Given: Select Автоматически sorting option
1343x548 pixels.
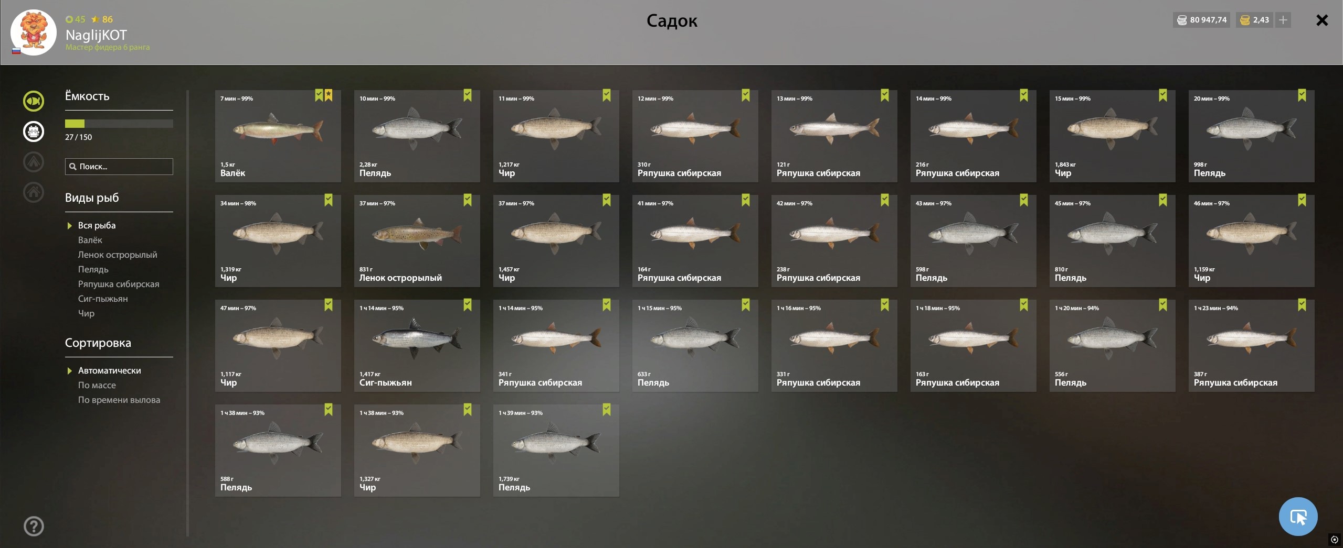Looking at the screenshot, I should (x=109, y=370).
